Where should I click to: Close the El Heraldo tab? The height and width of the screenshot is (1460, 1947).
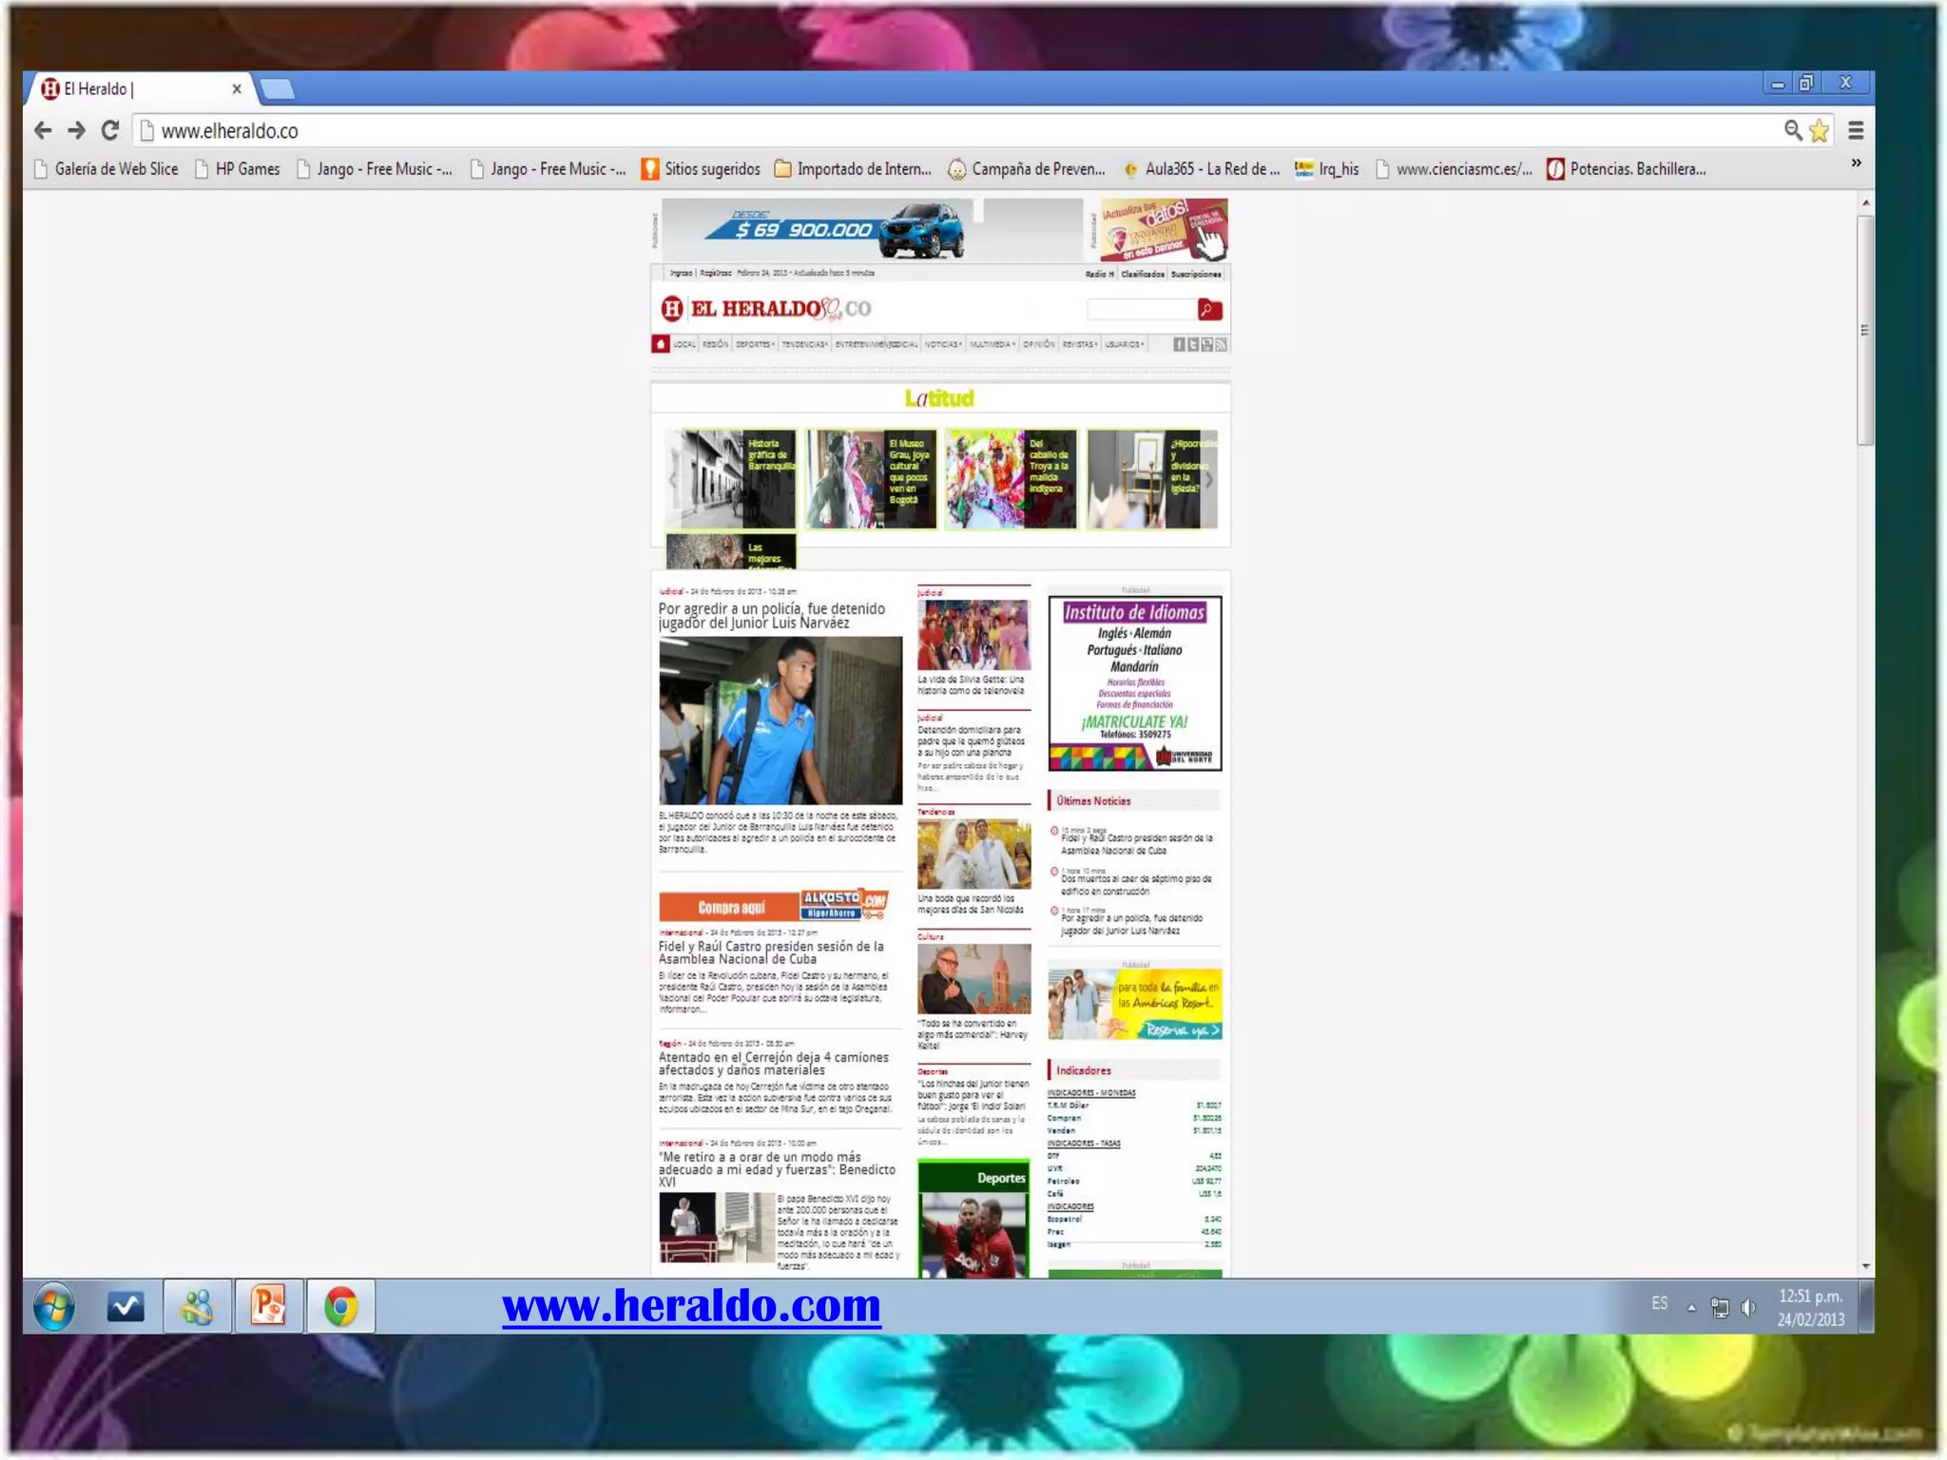[237, 88]
